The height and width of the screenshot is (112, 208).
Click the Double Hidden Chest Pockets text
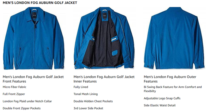[x=93, y=101]
